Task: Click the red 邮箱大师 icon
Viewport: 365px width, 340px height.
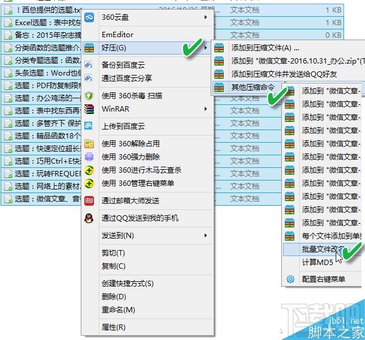Action: tap(89, 201)
